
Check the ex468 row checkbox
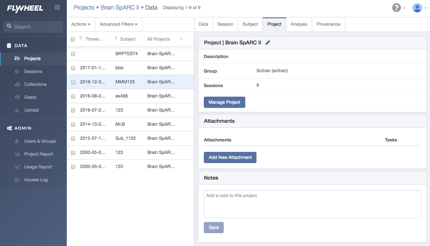tap(73, 96)
